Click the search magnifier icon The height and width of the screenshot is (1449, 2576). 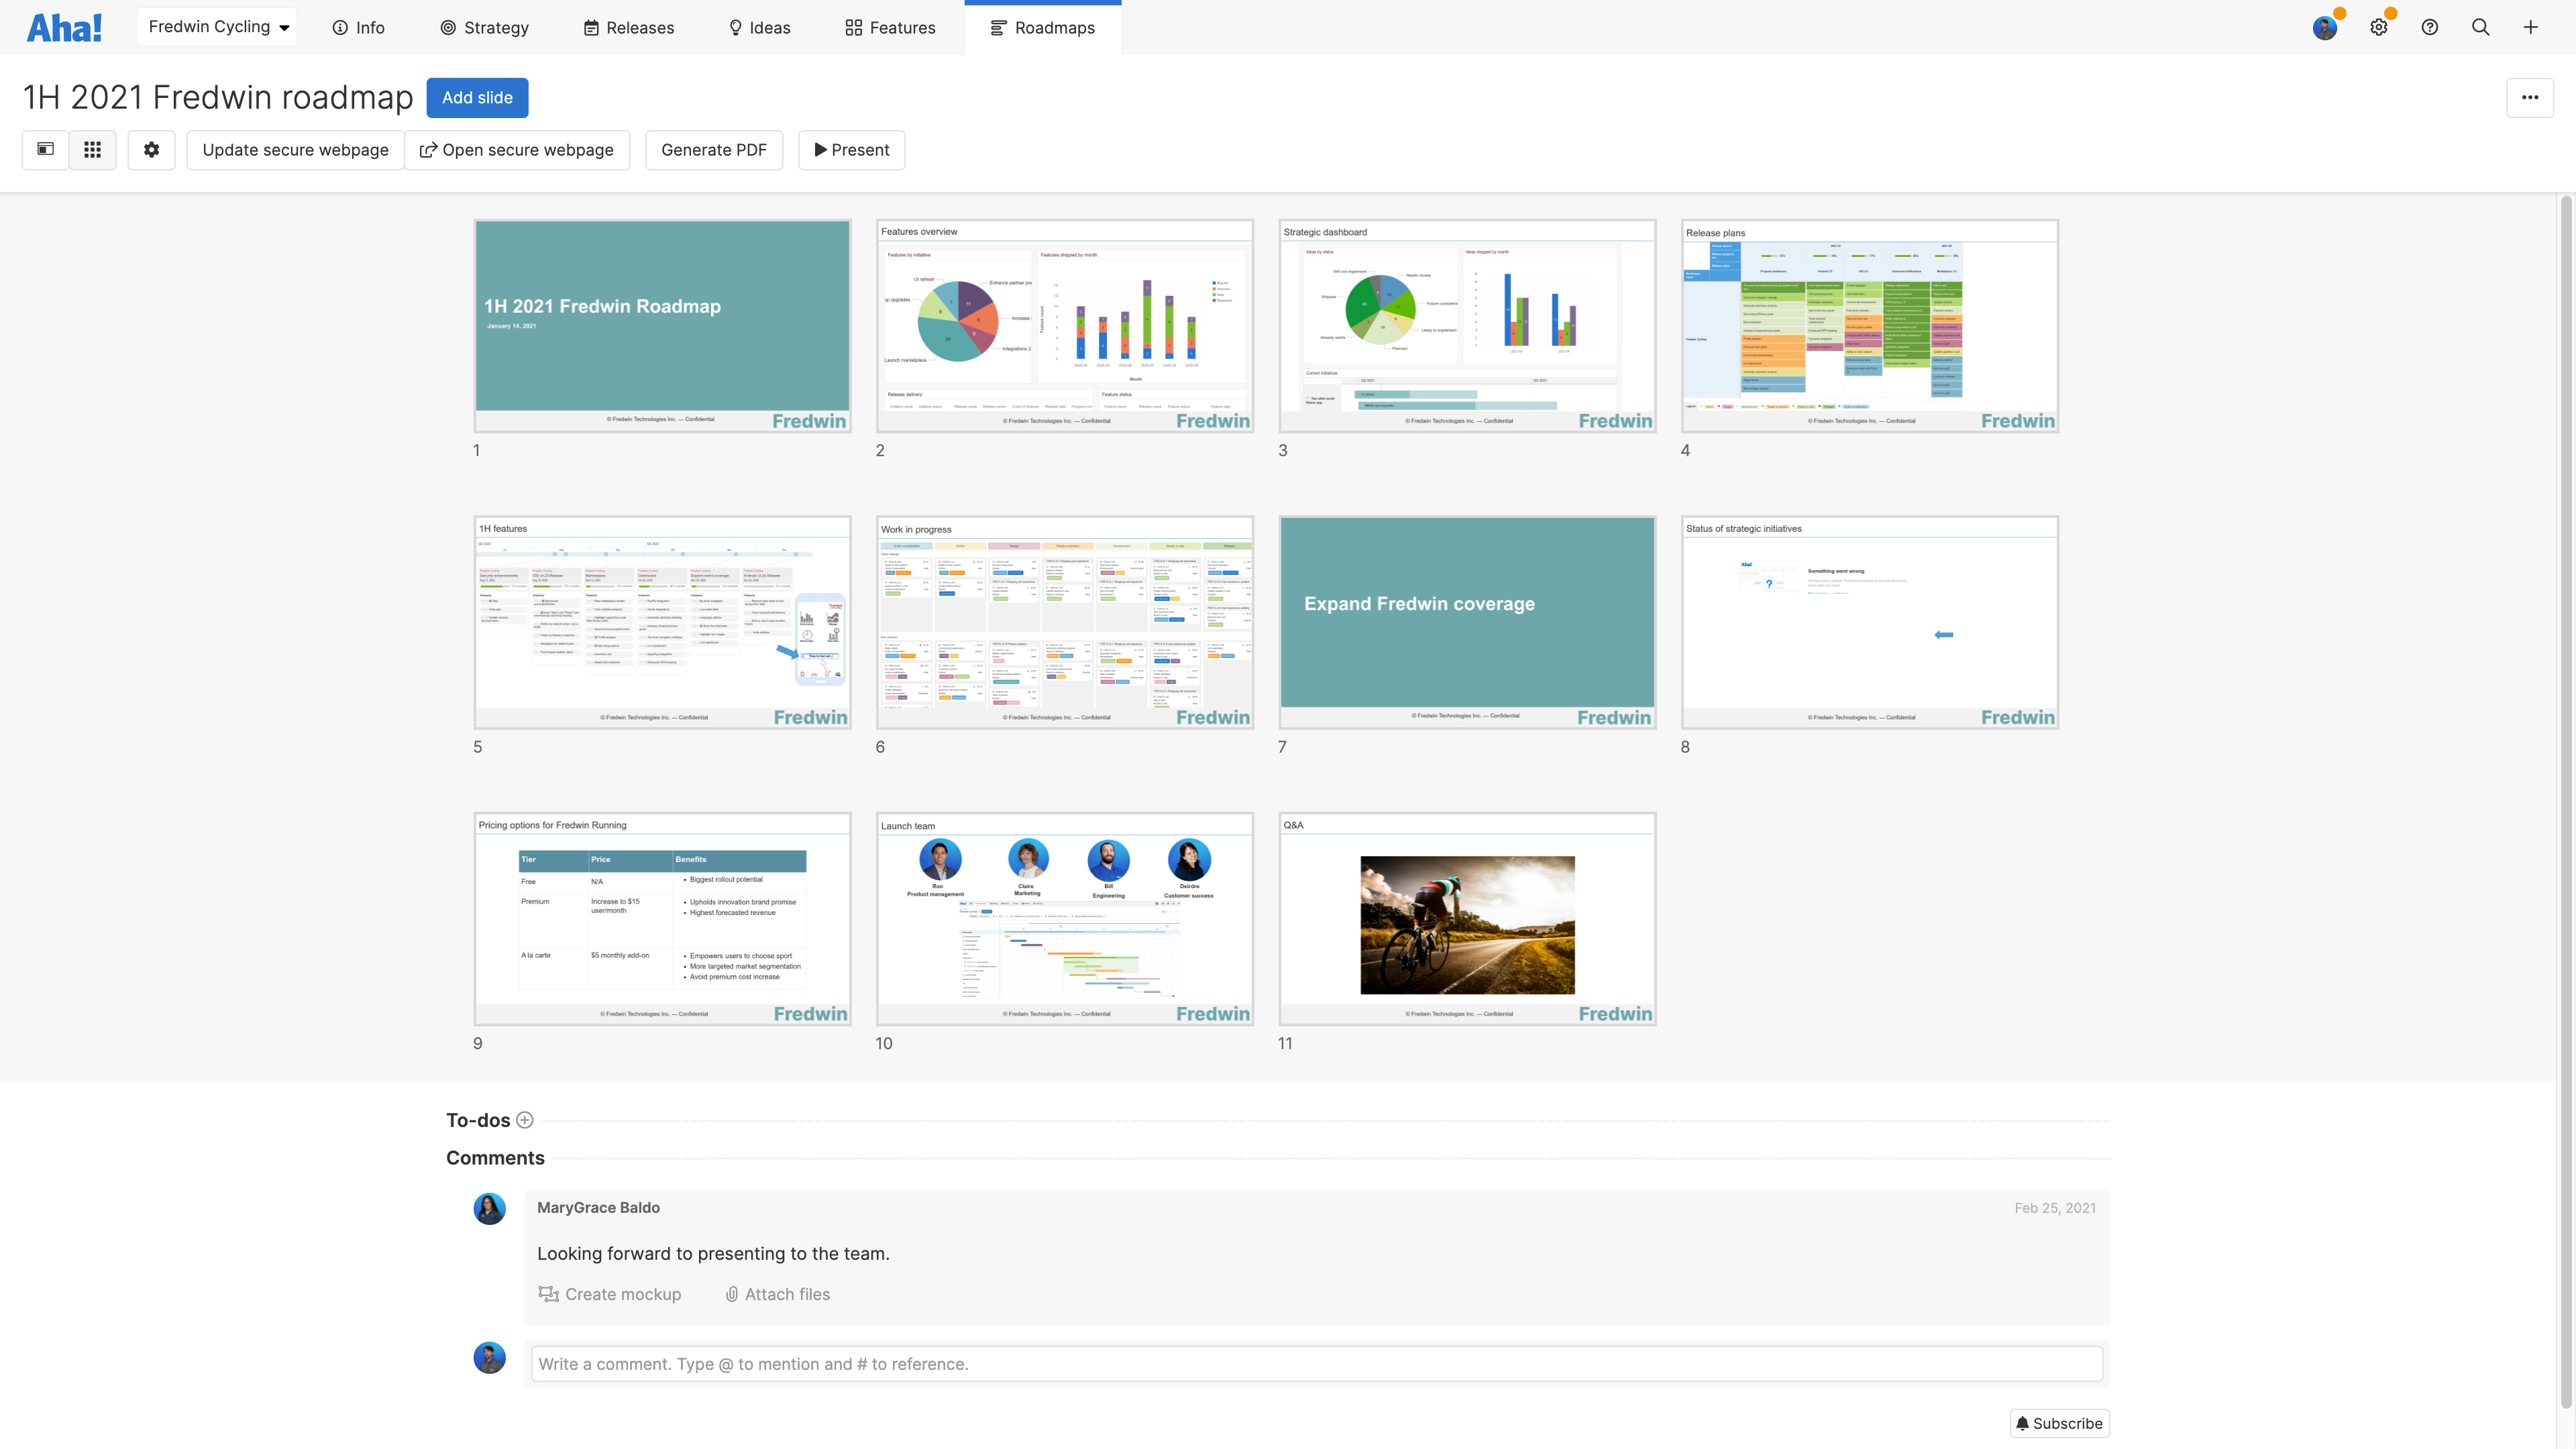pos(2480,27)
